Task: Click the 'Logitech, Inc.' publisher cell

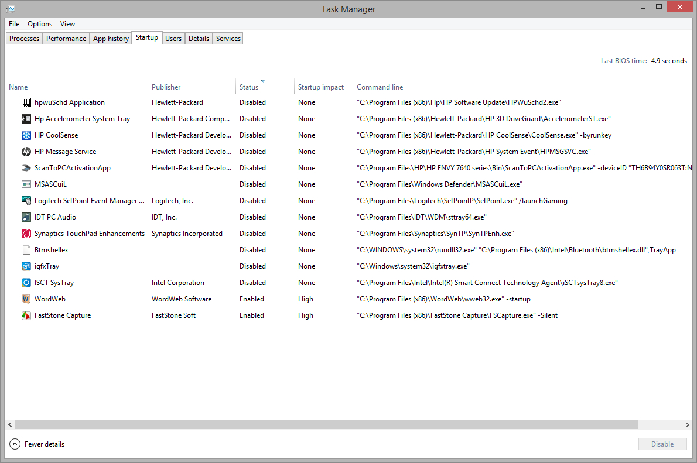Action: 172,201
